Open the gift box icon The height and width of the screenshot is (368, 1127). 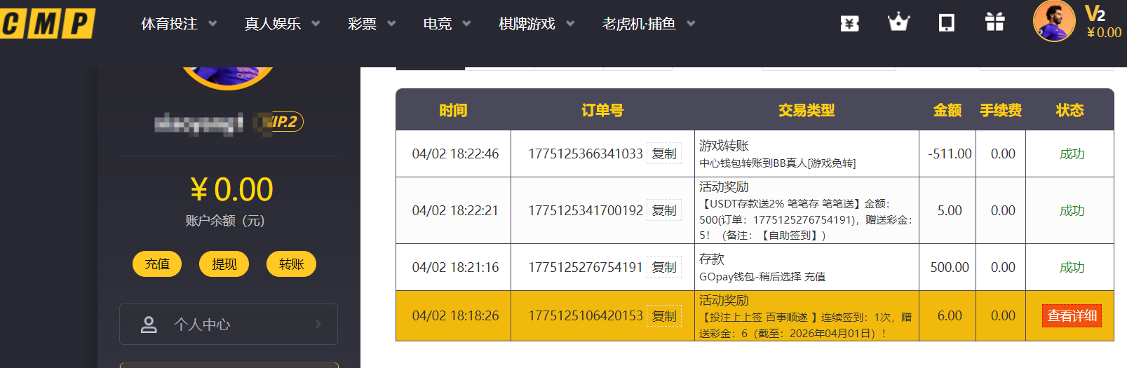click(995, 22)
